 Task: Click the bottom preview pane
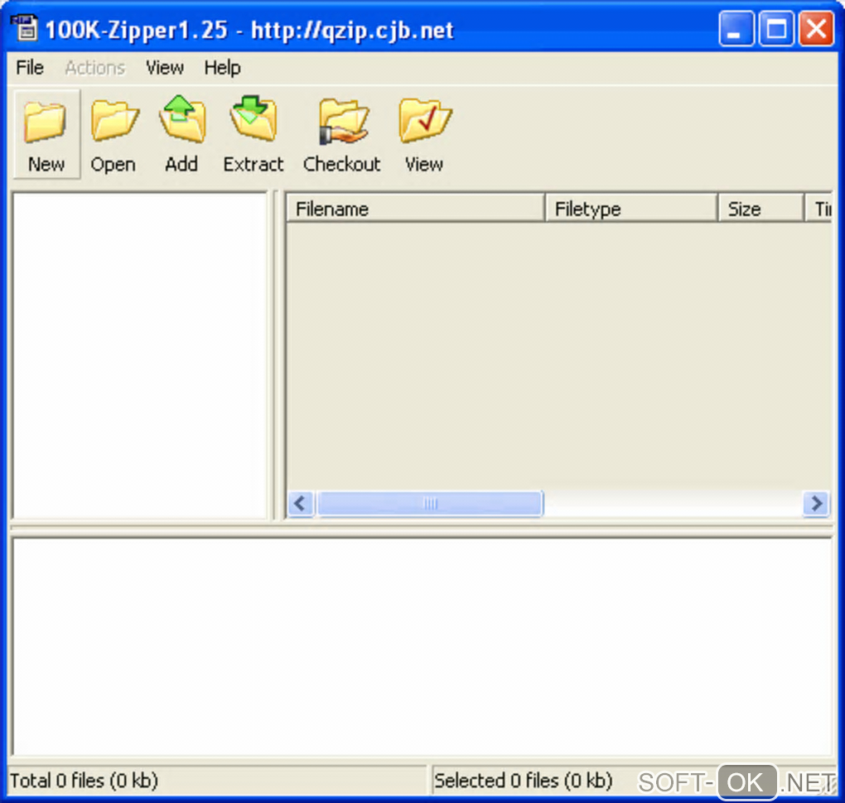(422, 647)
